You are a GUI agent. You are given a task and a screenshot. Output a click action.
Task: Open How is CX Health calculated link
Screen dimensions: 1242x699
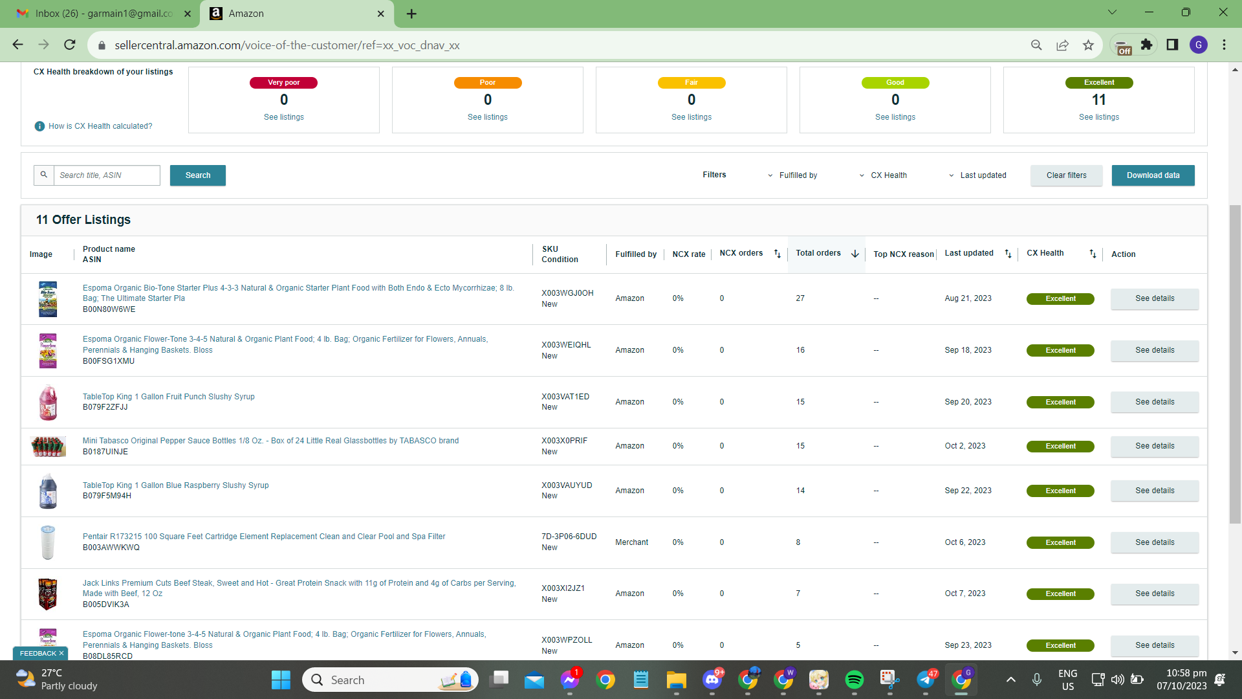(x=100, y=126)
